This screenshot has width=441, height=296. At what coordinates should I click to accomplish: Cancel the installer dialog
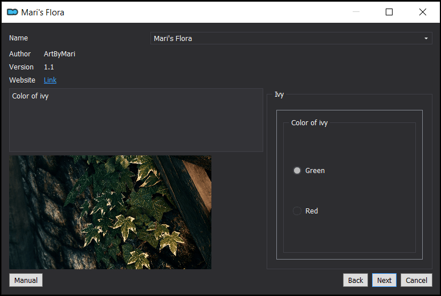(x=416, y=280)
